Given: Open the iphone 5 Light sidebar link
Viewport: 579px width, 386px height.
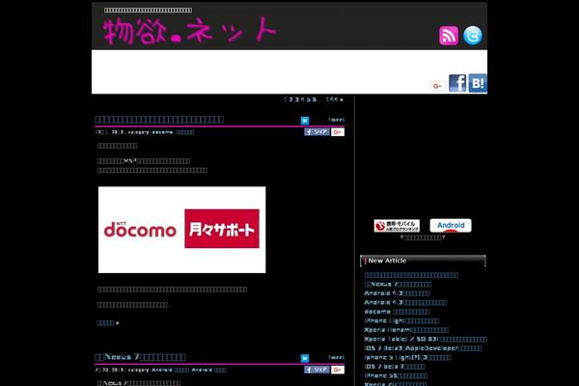Looking at the screenshot, I should coord(407,358).
